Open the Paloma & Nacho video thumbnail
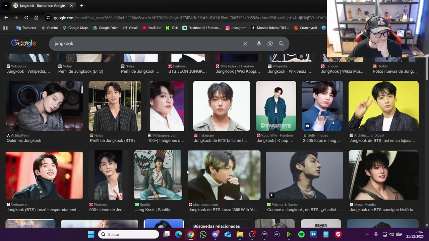Viewport: 429px width, 241px height. point(304,175)
